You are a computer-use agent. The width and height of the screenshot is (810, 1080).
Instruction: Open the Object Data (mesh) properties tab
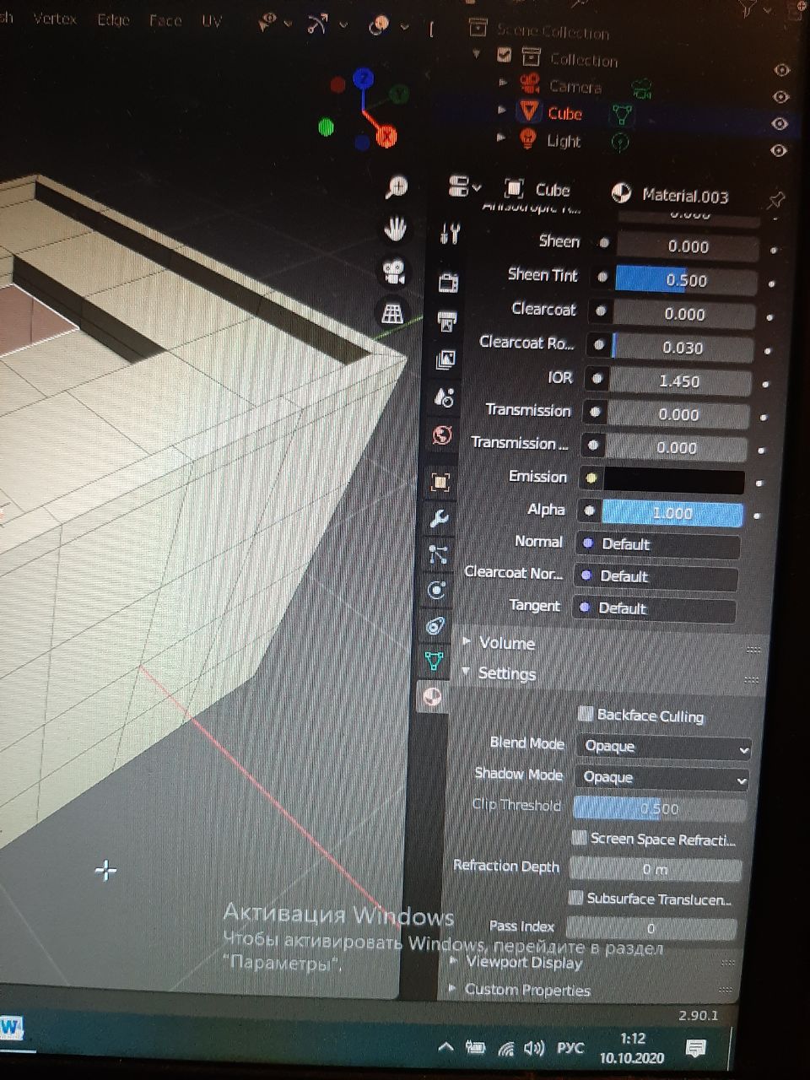click(434, 661)
